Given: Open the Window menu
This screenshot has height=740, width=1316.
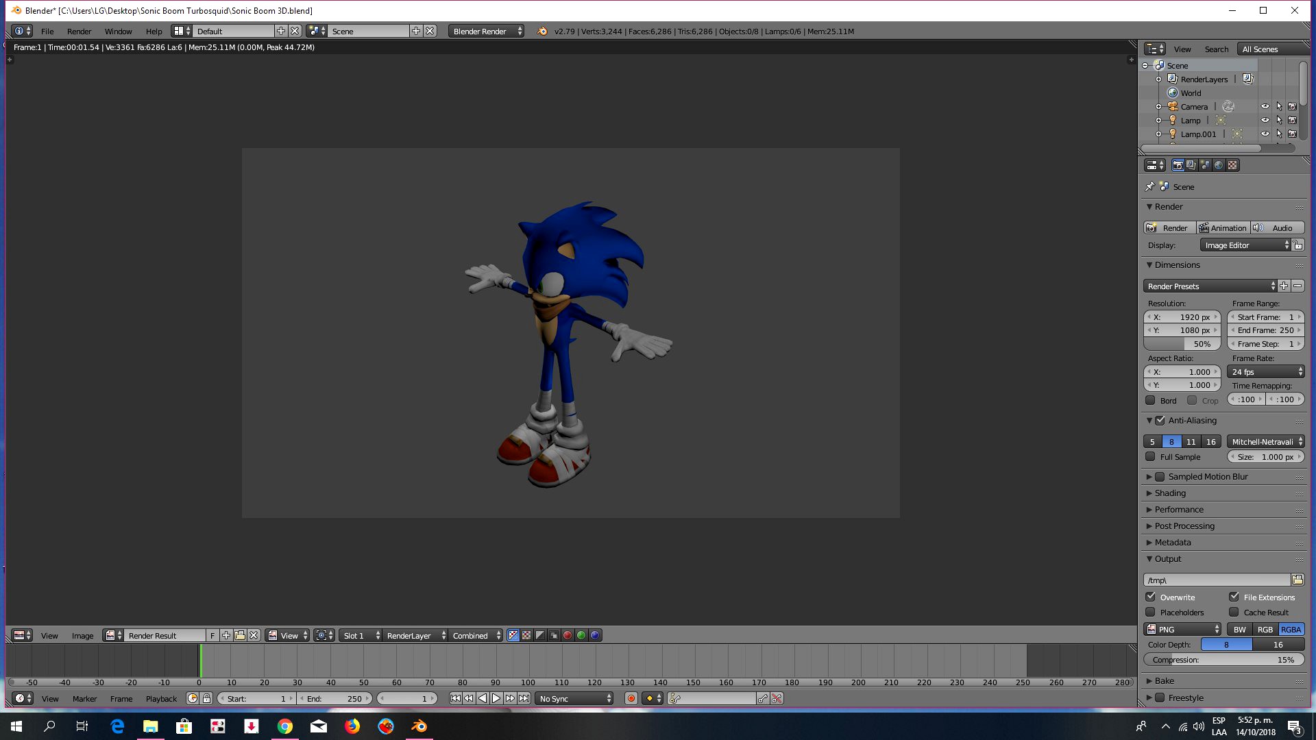Looking at the screenshot, I should [x=118, y=31].
